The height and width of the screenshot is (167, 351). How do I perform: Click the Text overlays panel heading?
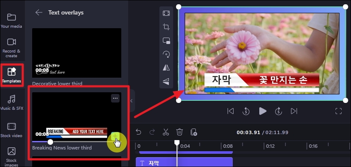click(66, 13)
